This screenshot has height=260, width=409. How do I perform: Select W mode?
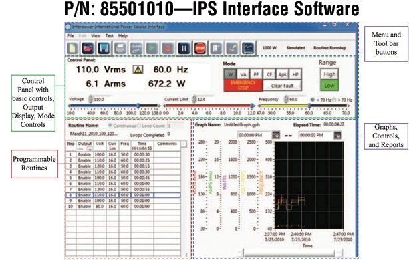pyautogui.click(x=230, y=74)
